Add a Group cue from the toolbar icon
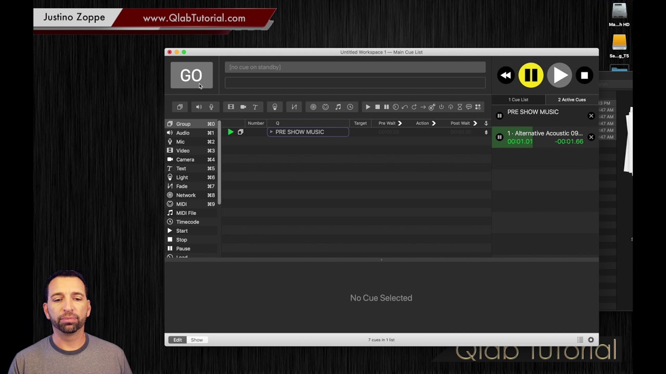666x374 pixels. [x=180, y=107]
